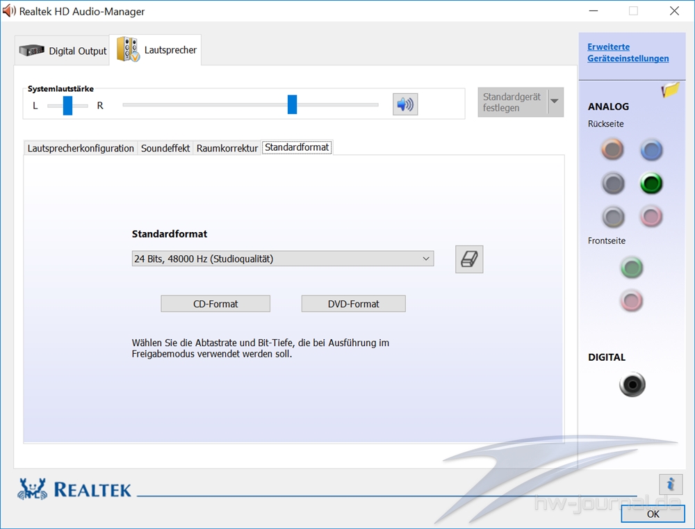The height and width of the screenshot is (529, 695).
Task: Expand the Standardgerät festlegen dropdown arrow
Action: (555, 102)
